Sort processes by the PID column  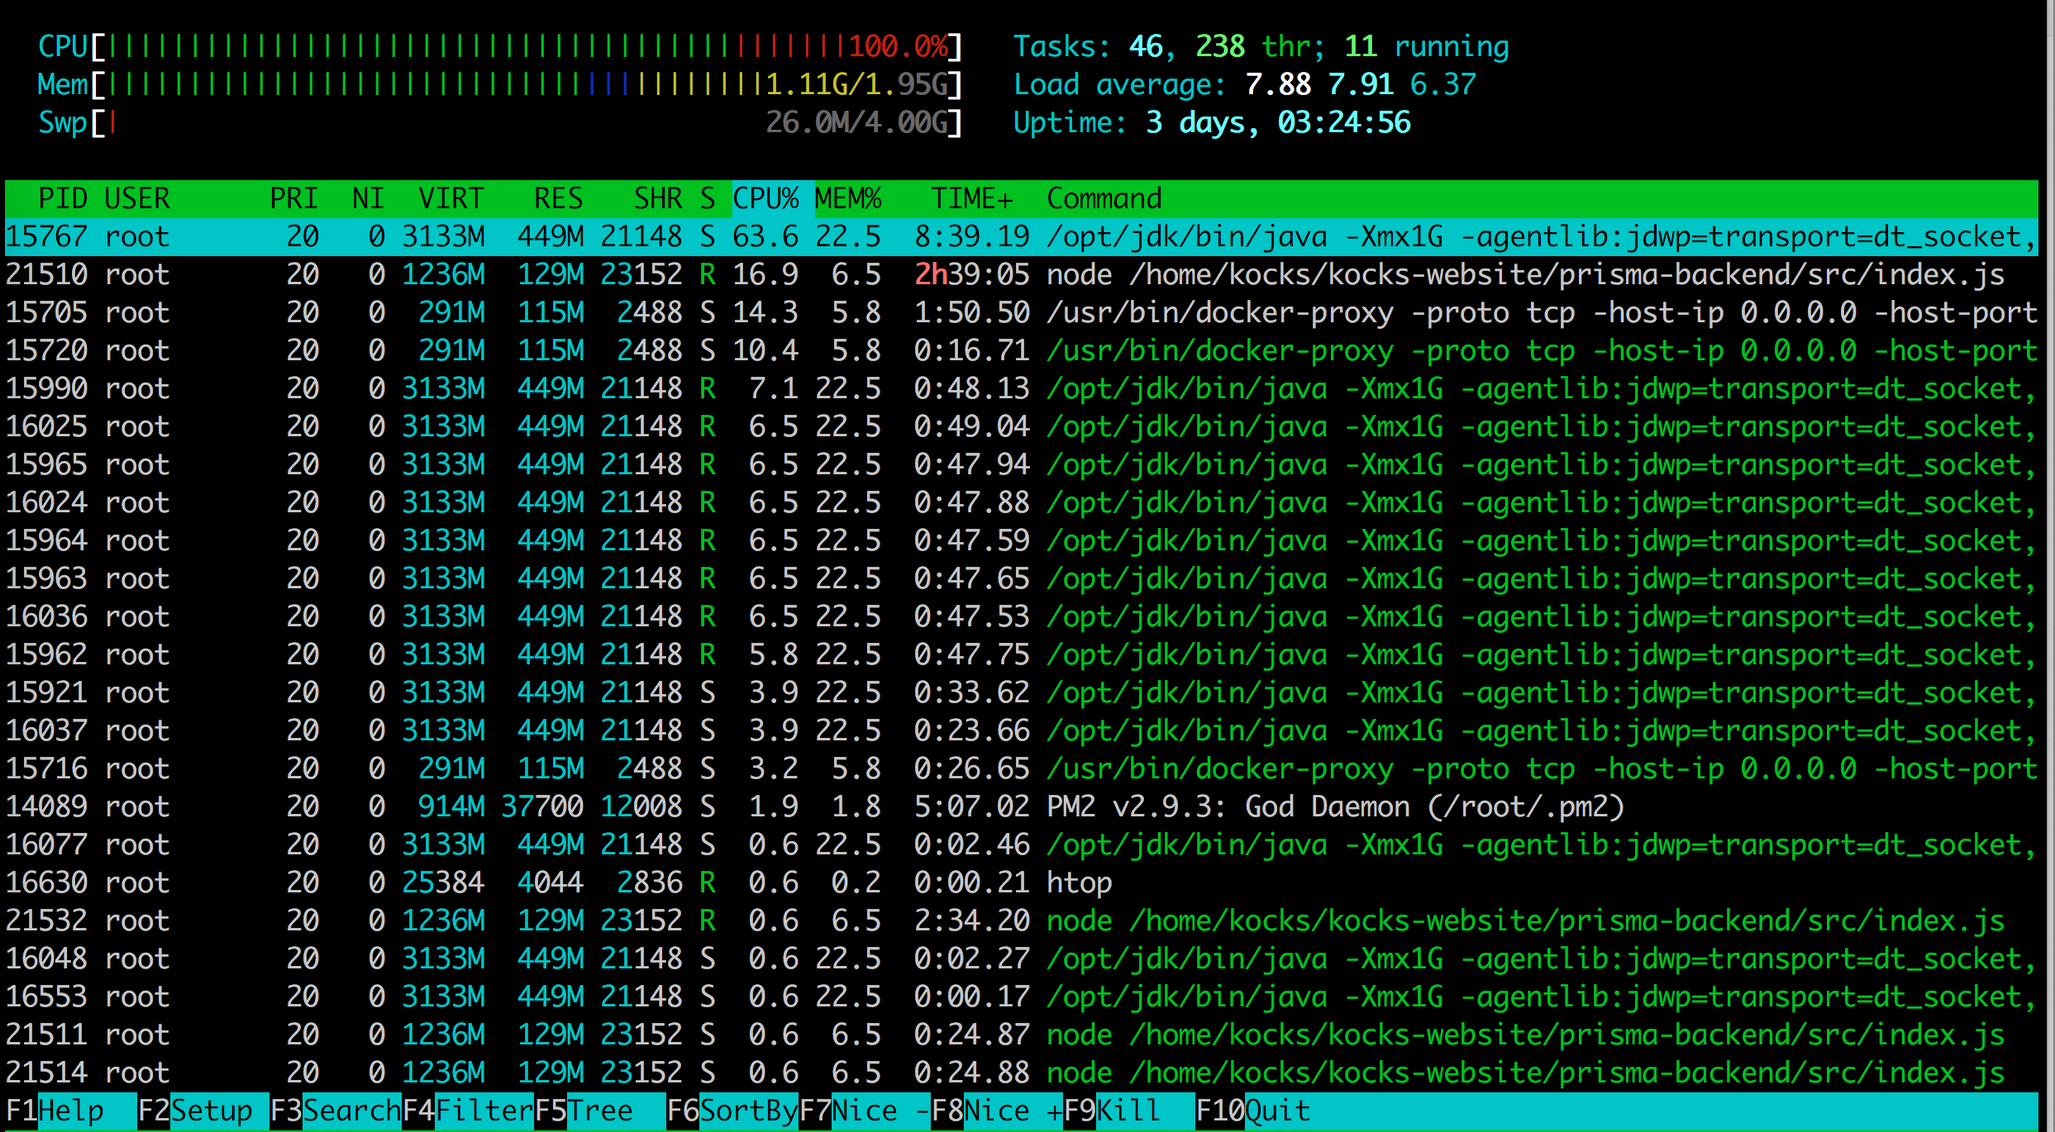point(64,197)
